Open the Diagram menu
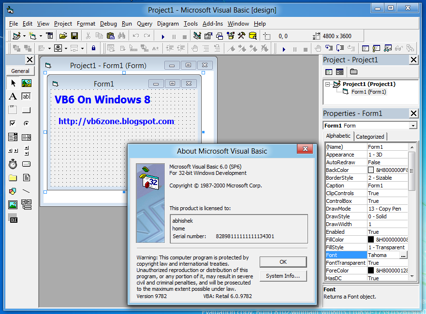 (x=168, y=24)
